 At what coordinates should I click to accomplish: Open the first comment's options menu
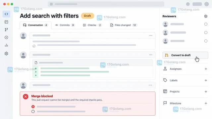[151, 35]
